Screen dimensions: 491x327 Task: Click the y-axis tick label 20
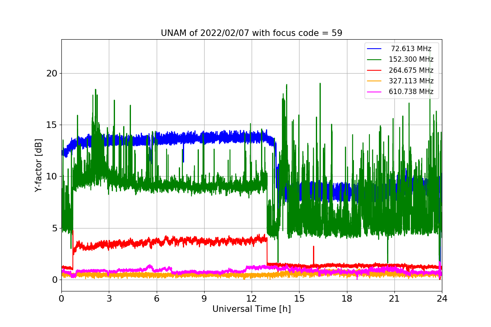click(x=52, y=74)
